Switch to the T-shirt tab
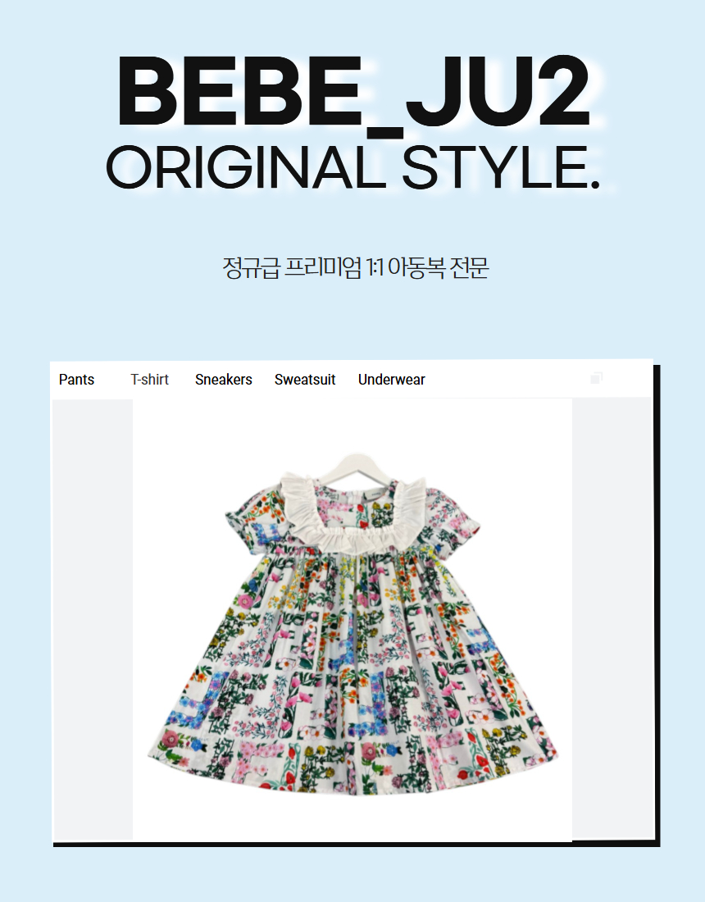705x902 pixels. (x=149, y=380)
